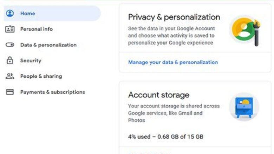Click the Account storage cabinet illustration
The height and width of the screenshot is (154, 274).
[x=244, y=107]
